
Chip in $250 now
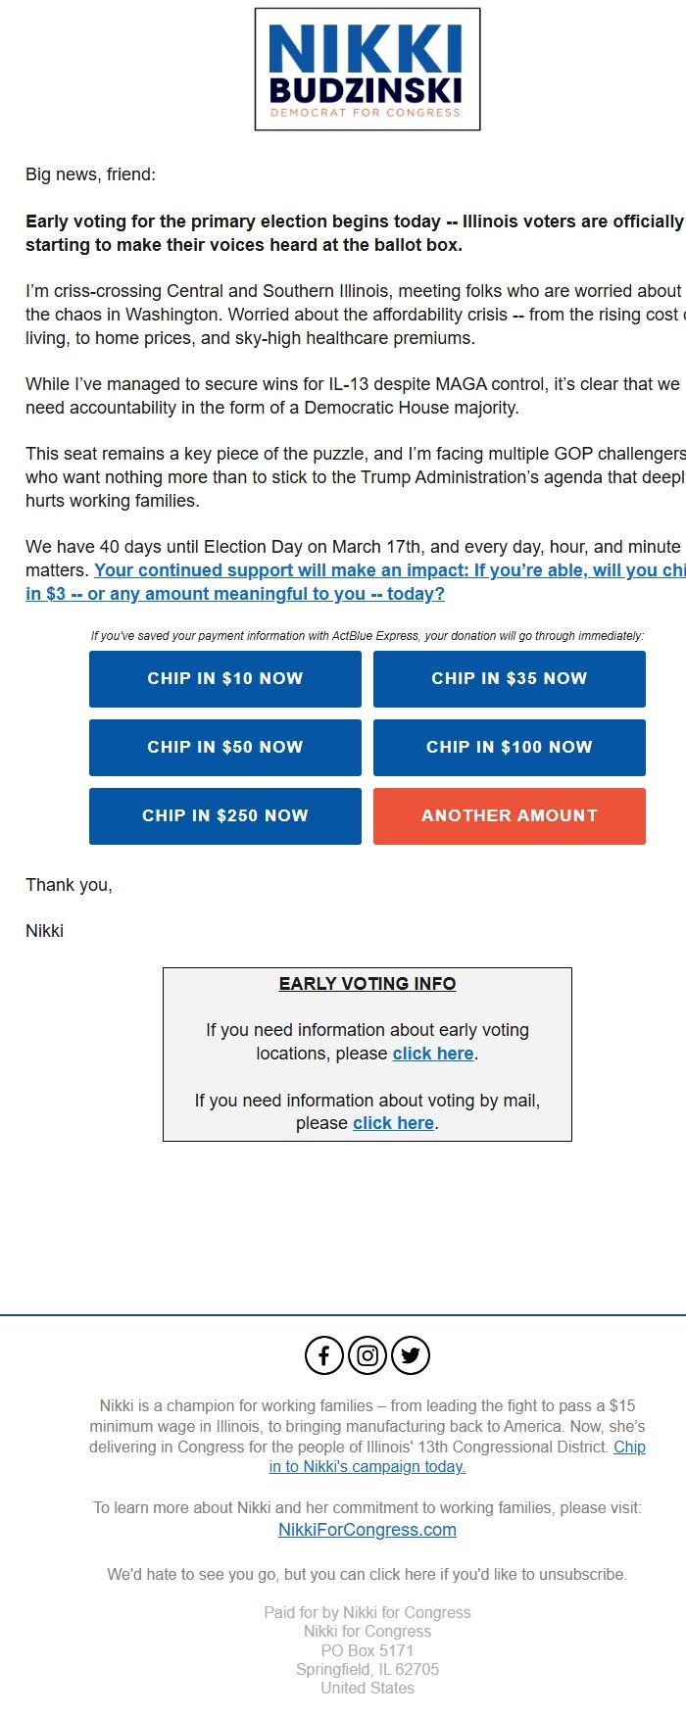tap(224, 815)
